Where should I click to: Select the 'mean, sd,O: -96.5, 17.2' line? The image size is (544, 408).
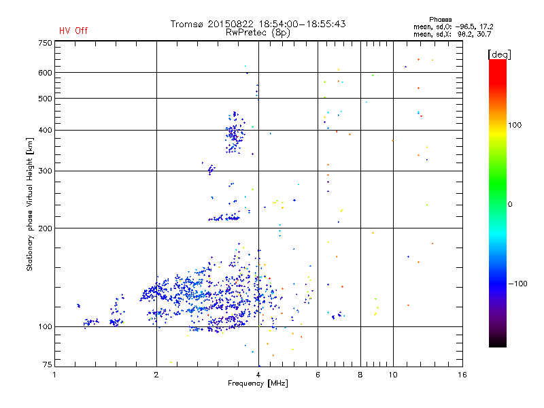[453, 27]
